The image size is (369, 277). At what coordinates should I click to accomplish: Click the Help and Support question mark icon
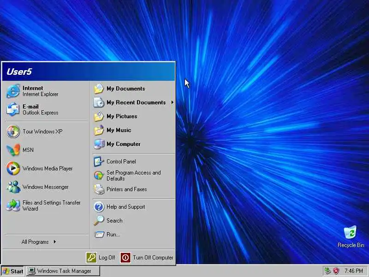click(x=99, y=207)
